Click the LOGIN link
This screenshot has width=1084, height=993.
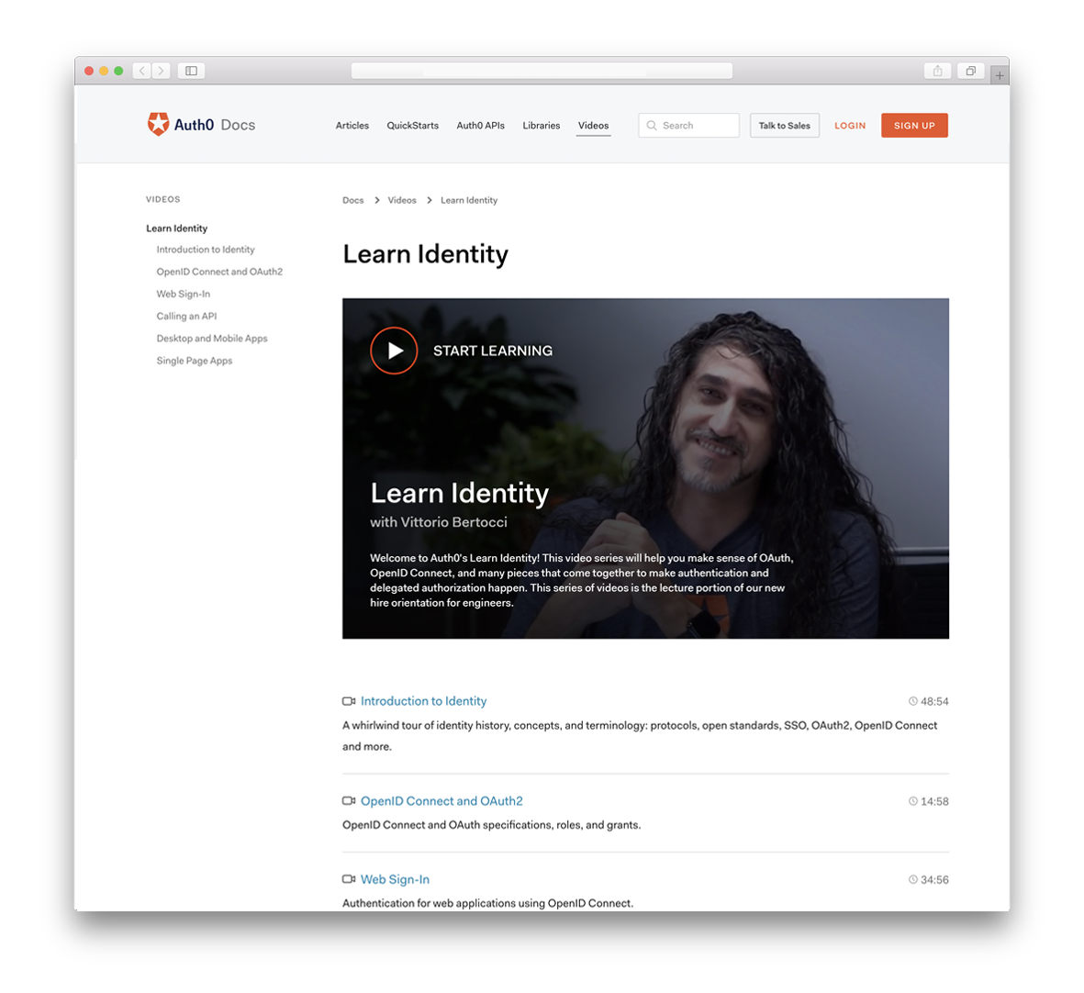click(x=850, y=126)
